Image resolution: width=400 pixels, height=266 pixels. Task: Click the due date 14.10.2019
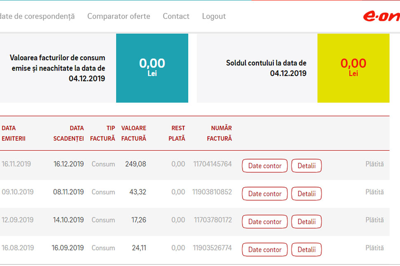(x=68, y=220)
